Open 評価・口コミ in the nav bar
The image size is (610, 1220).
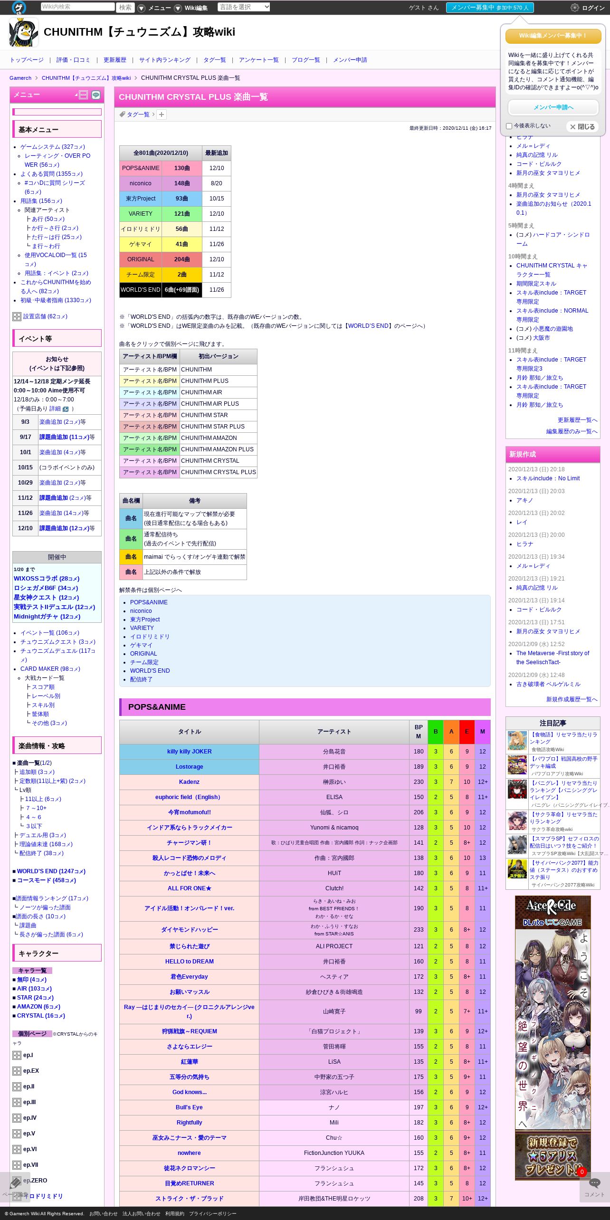point(73,60)
